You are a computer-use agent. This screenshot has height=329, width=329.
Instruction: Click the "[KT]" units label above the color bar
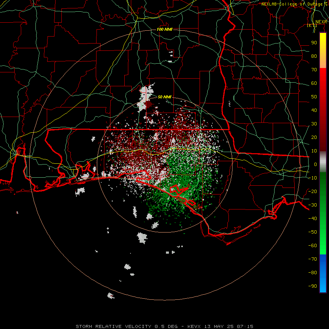point(312,25)
